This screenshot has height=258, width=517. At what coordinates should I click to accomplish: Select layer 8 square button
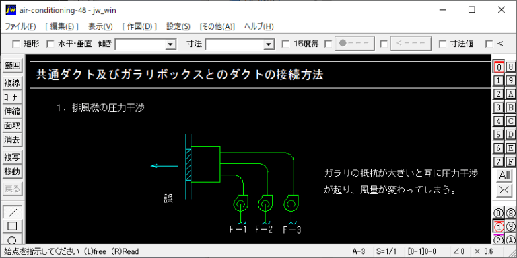tap(511, 67)
